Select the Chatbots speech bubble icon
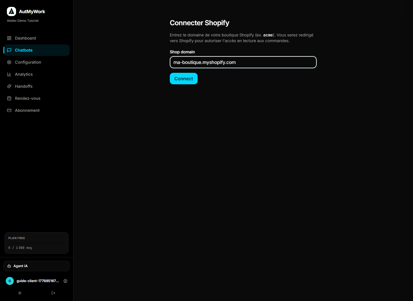 point(9,50)
